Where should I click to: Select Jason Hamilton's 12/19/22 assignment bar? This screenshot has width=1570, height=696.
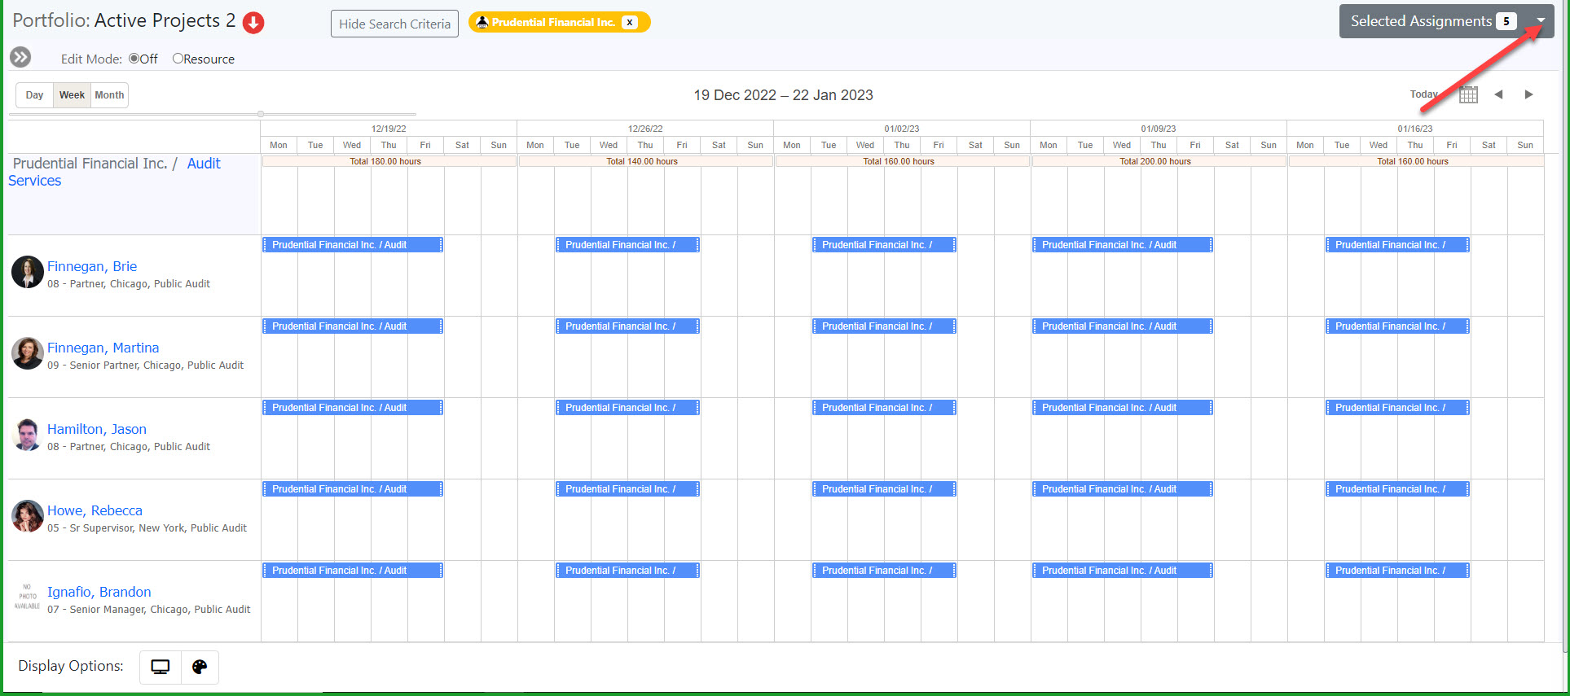pos(353,408)
